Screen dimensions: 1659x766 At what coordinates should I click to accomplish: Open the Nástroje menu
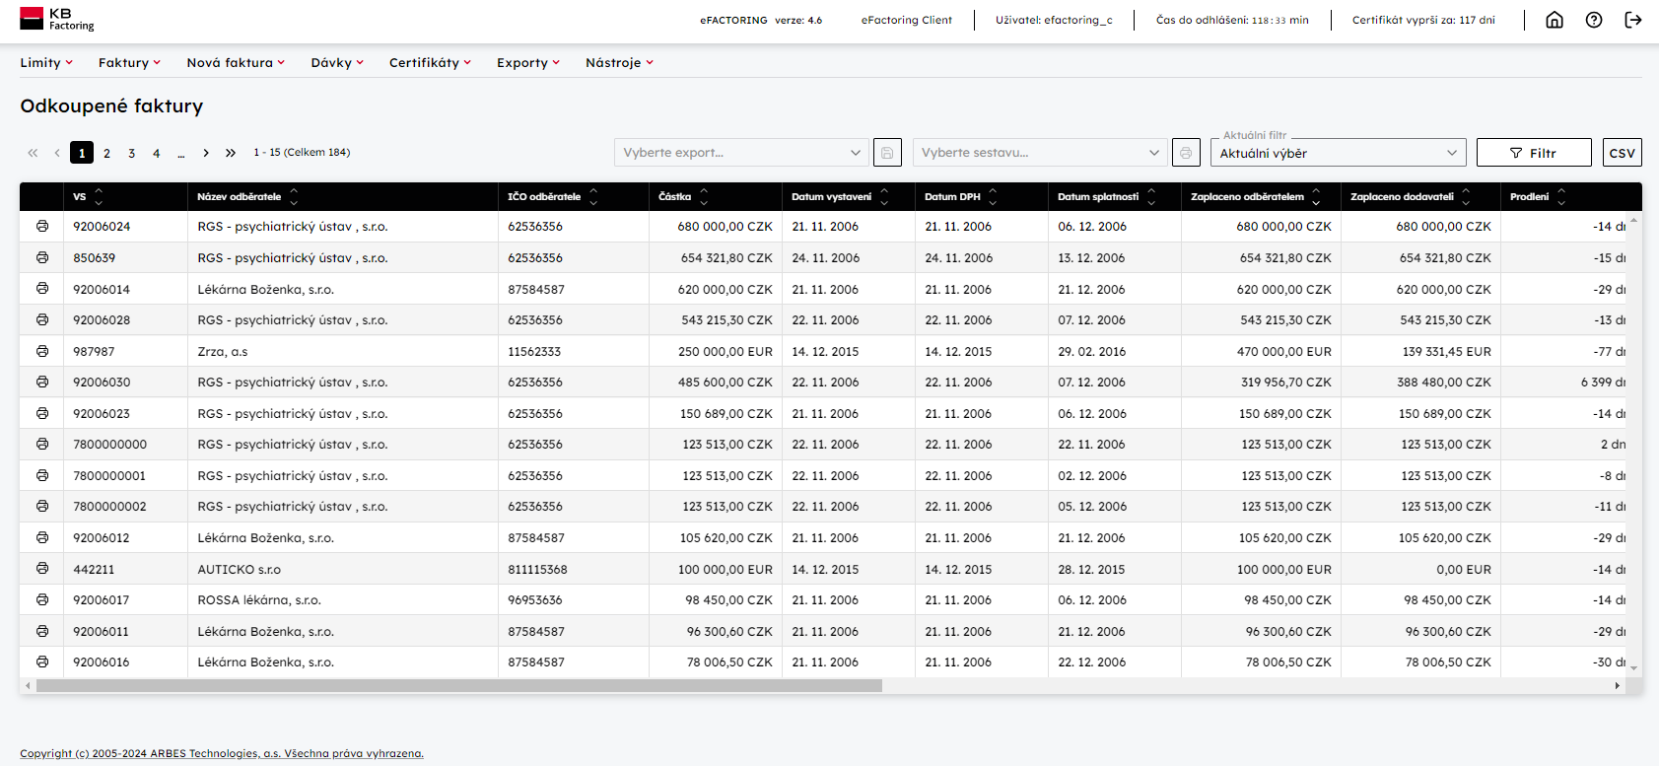click(x=619, y=62)
